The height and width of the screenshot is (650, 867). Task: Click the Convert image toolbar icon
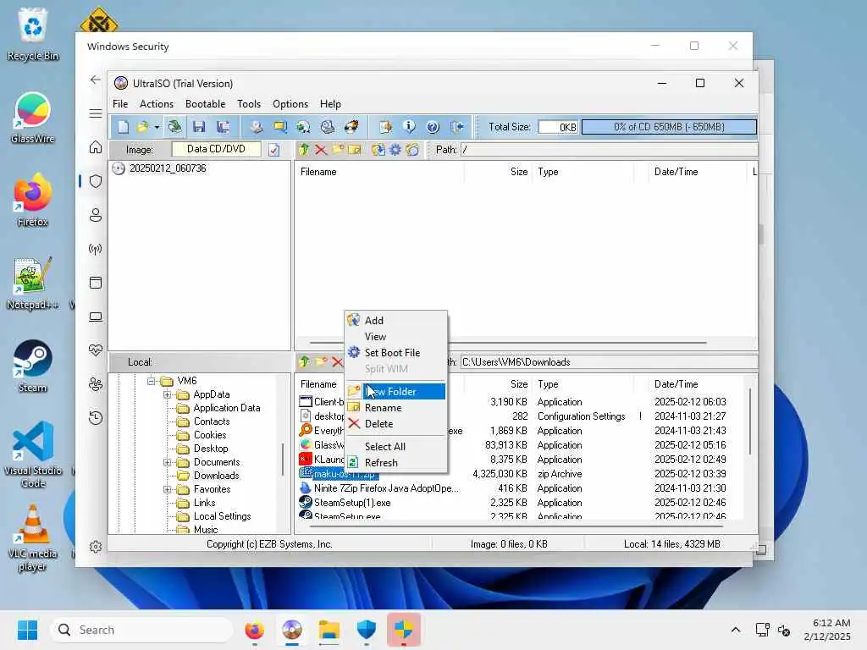point(304,127)
